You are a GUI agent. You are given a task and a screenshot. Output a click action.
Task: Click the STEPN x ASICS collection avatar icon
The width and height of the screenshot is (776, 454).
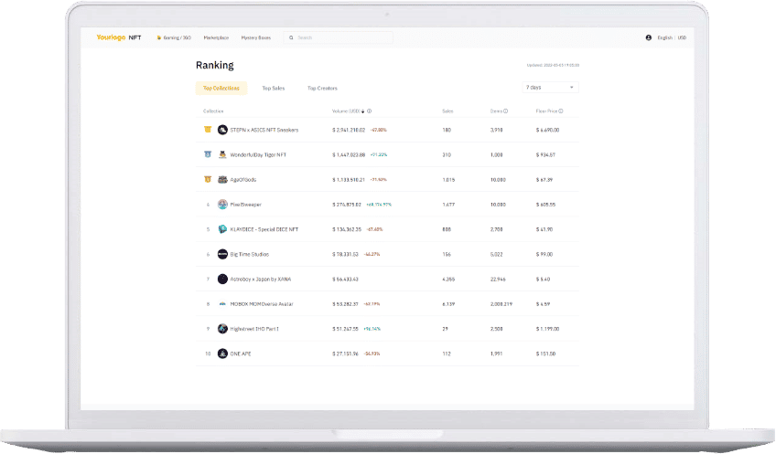tap(222, 130)
